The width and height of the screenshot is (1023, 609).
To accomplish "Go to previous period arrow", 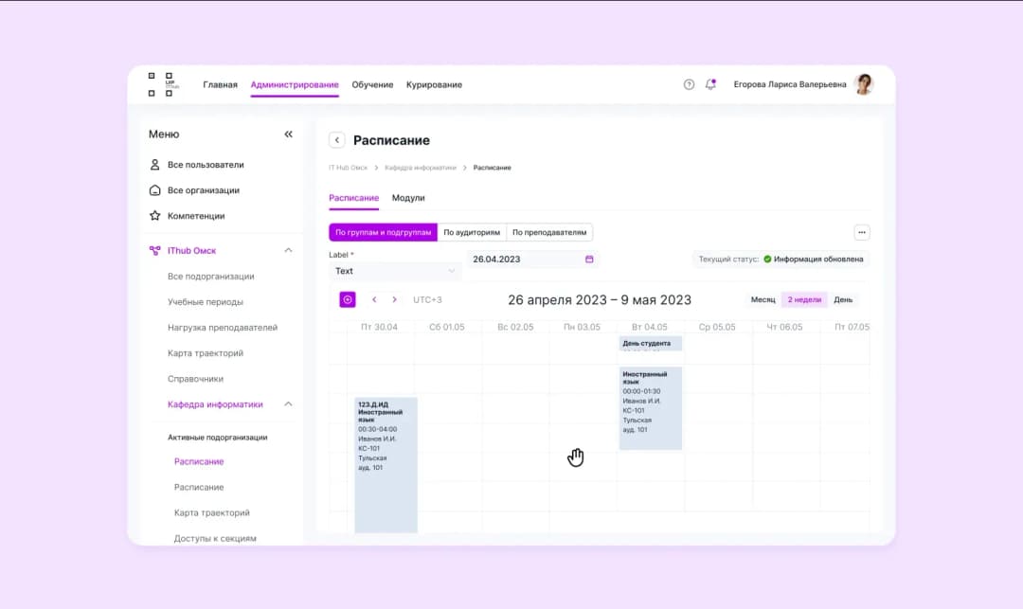I will coord(374,299).
